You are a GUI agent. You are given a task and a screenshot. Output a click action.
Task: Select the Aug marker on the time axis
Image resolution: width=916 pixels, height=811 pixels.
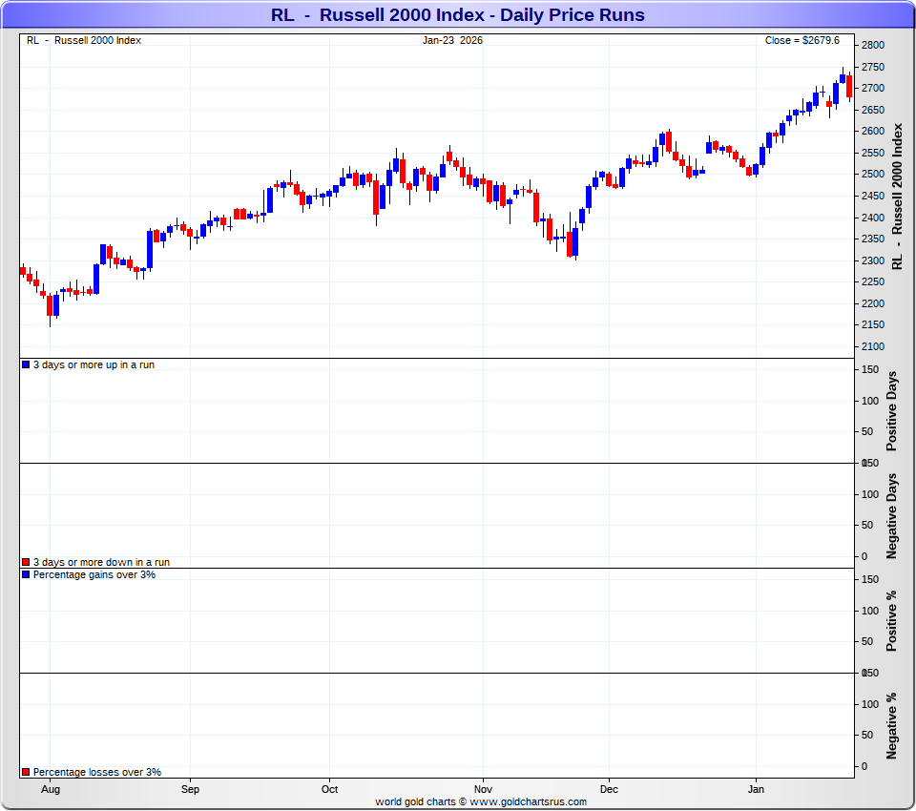point(52,789)
